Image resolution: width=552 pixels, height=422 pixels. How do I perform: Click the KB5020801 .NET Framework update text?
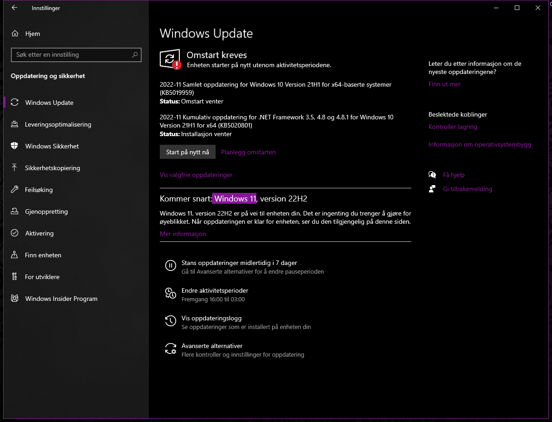pos(276,121)
